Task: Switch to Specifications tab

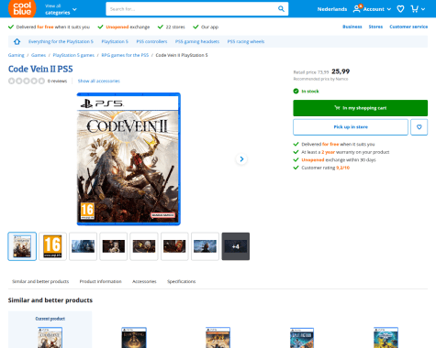Action: 181,281
